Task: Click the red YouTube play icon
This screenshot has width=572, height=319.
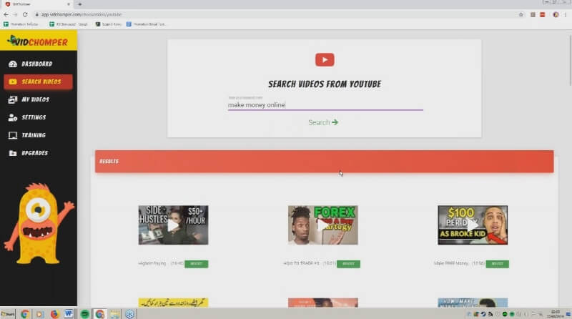Action: tap(325, 60)
